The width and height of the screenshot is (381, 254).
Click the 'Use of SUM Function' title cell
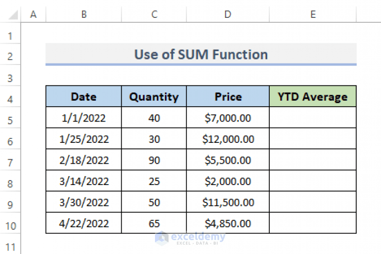coord(201,55)
